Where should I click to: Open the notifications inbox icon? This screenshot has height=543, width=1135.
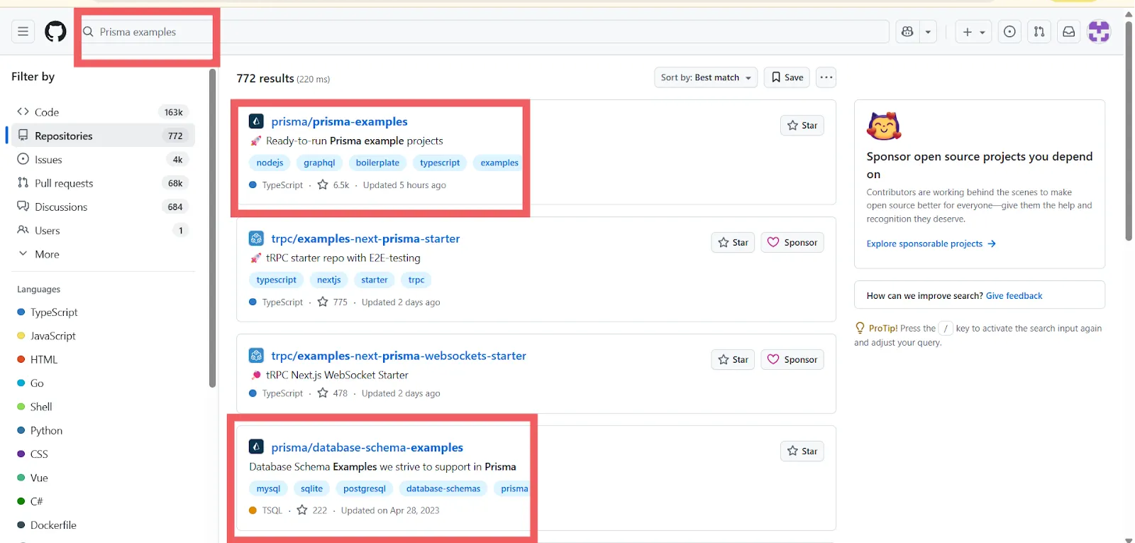1068,31
